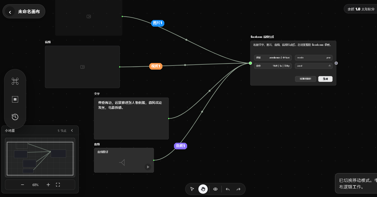The image size is (377, 197).
Task: Click the seed value field
Action: [x=314, y=66]
